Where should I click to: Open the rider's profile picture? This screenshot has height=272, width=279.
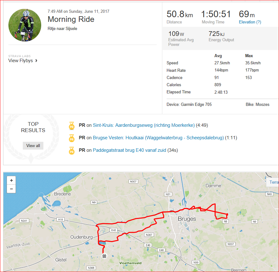point(25,25)
